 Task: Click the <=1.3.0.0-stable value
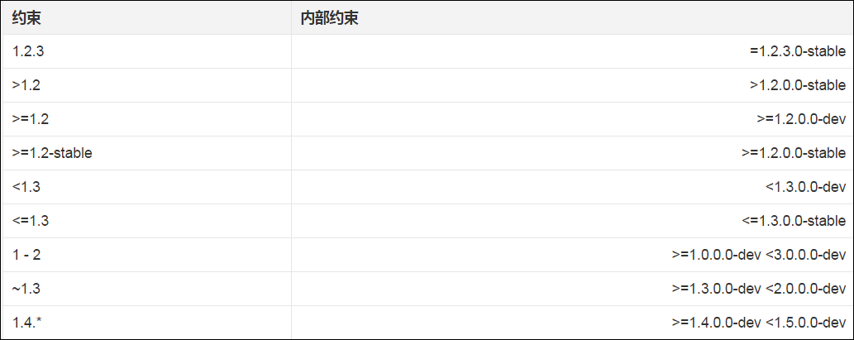click(794, 221)
